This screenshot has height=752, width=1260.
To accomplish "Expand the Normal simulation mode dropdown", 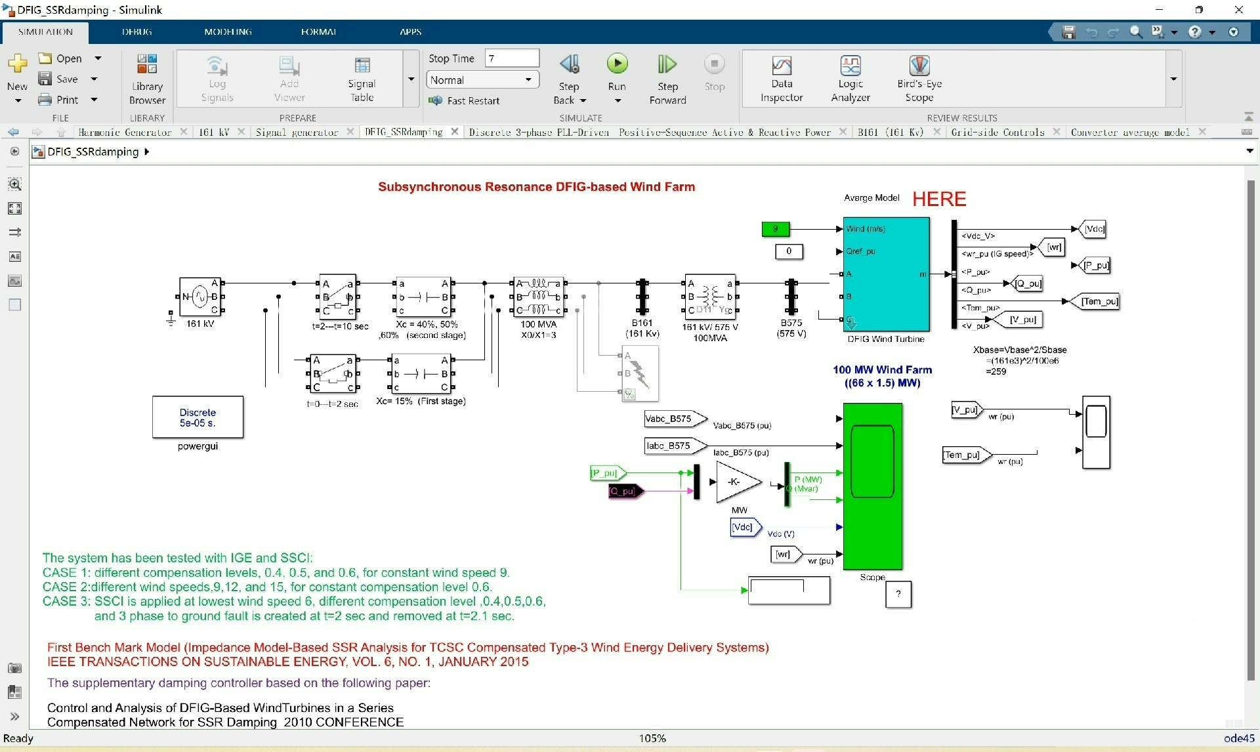I will tap(528, 80).
